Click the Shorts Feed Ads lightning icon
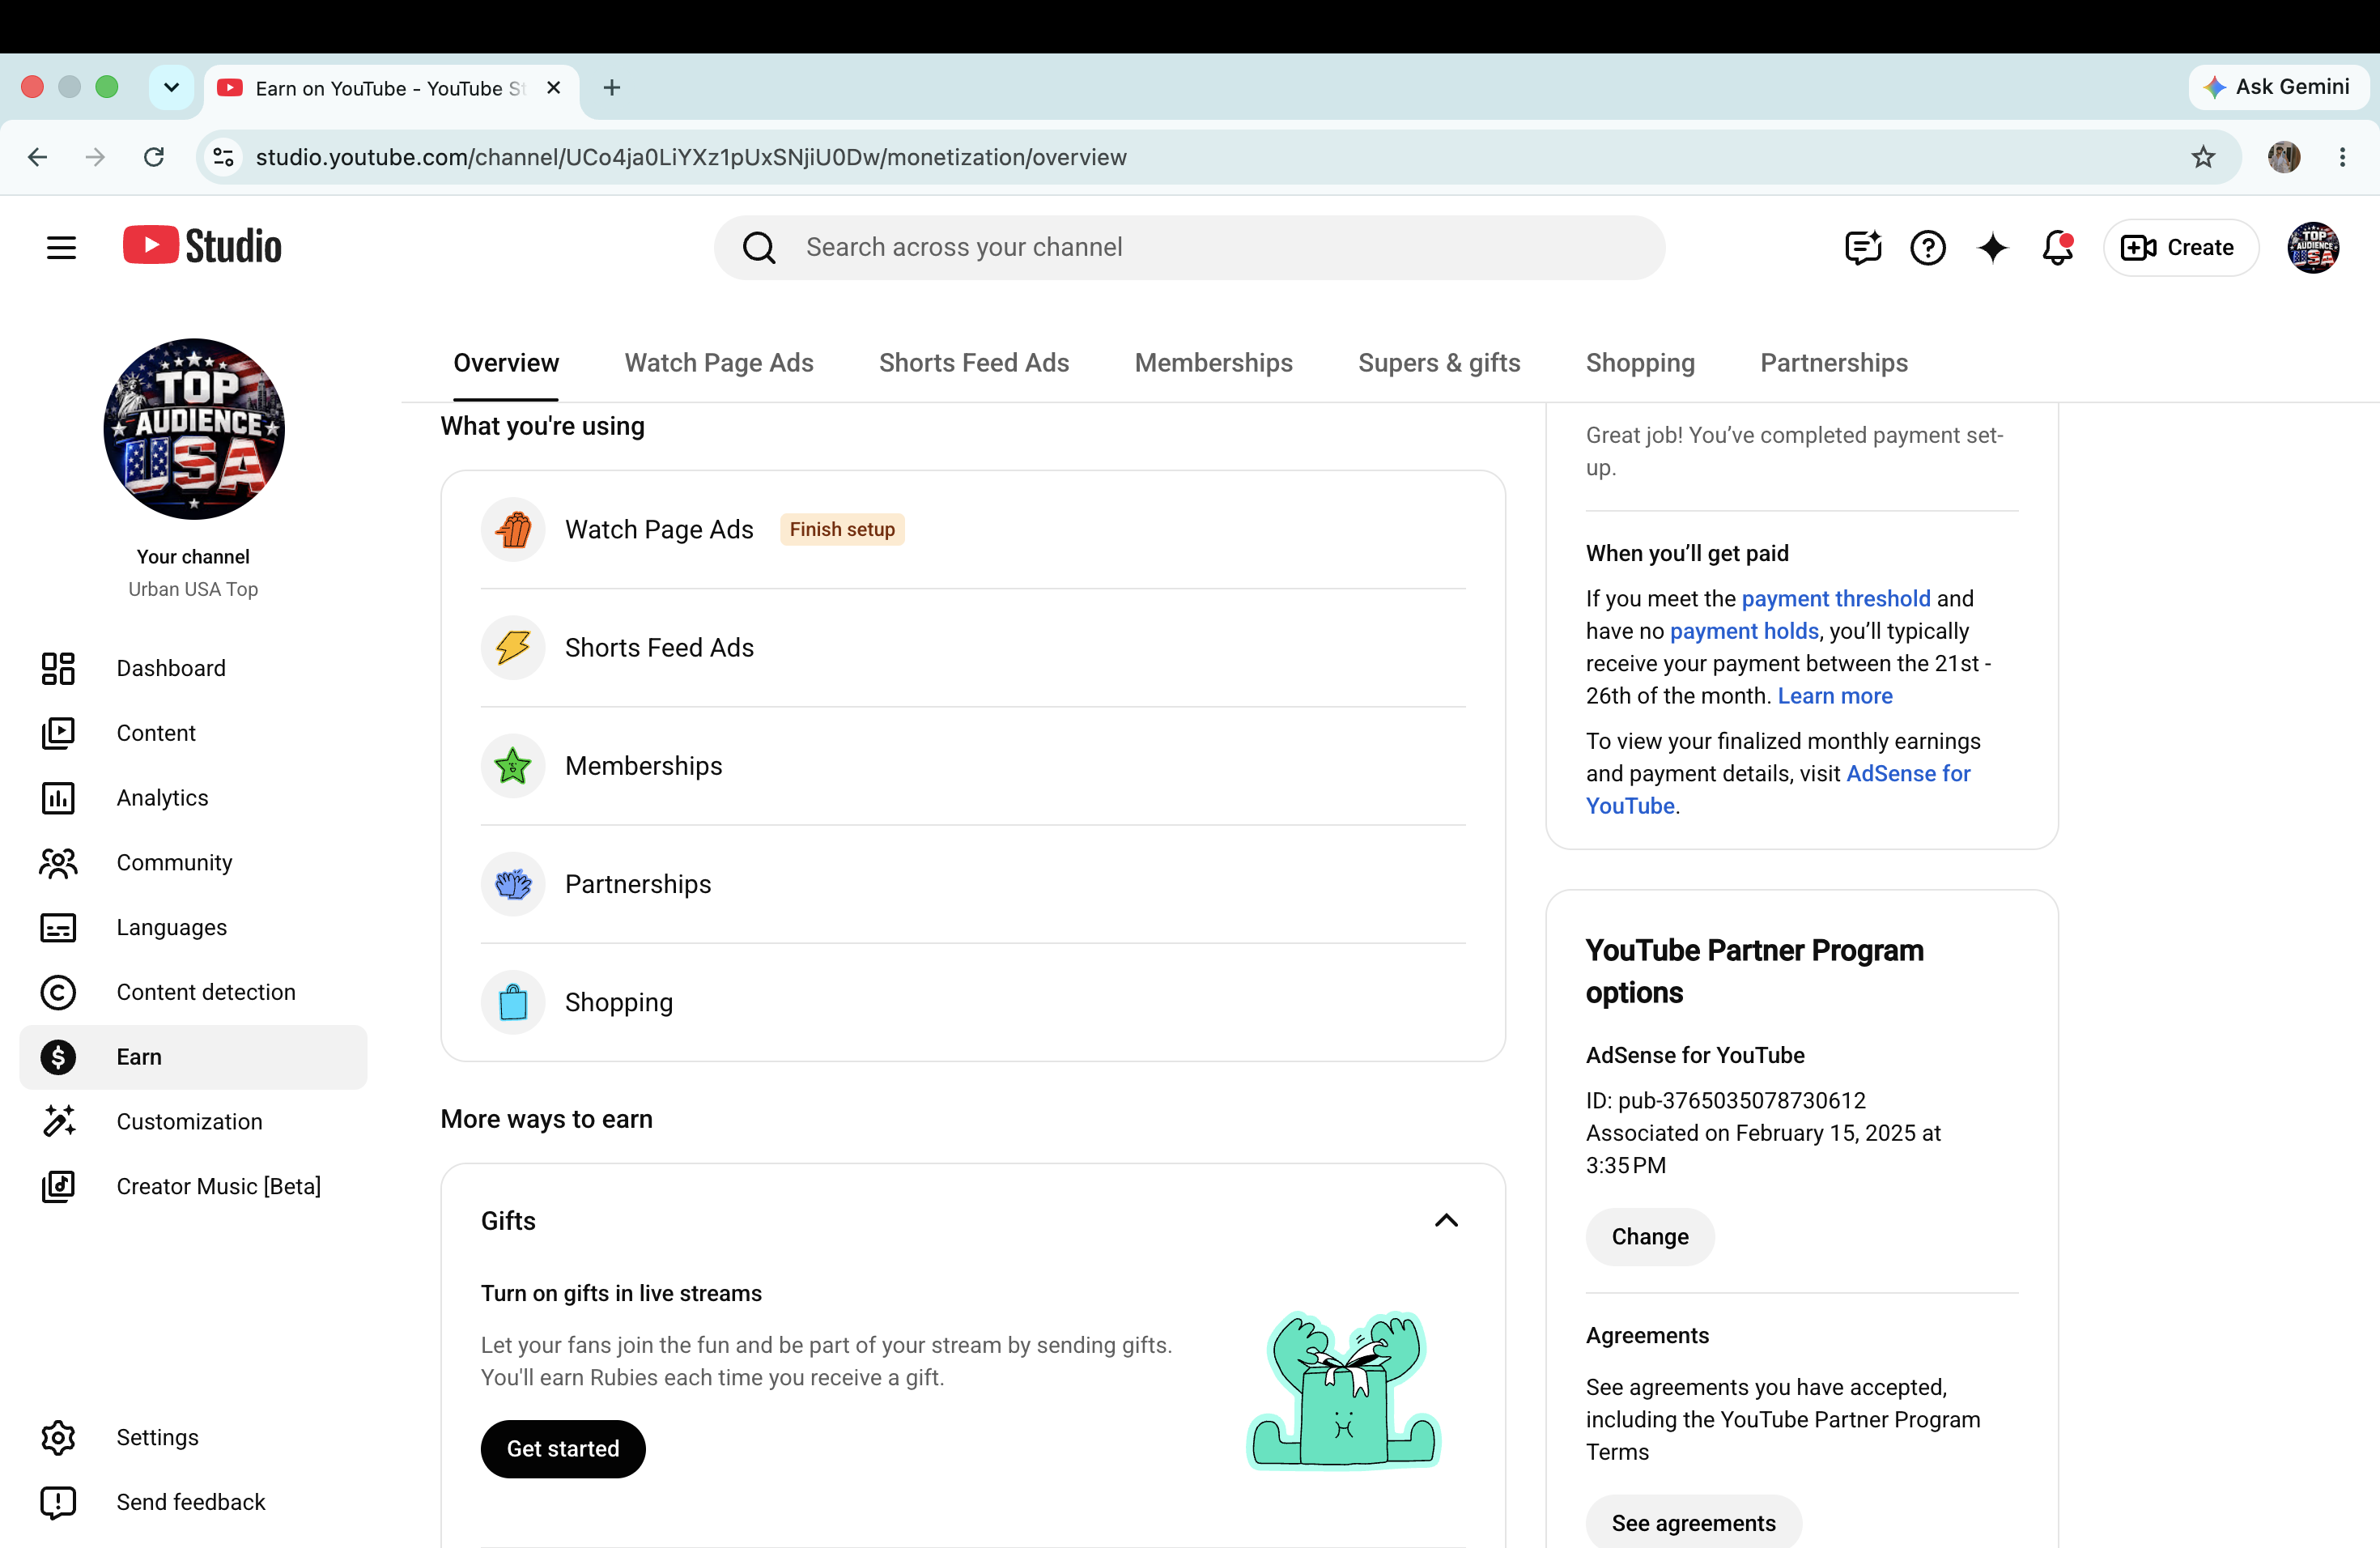The width and height of the screenshot is (2380, 1548). pos(513,647)
